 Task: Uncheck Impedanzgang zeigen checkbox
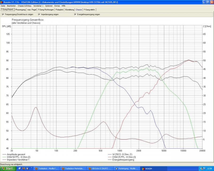tap(39, 14)
